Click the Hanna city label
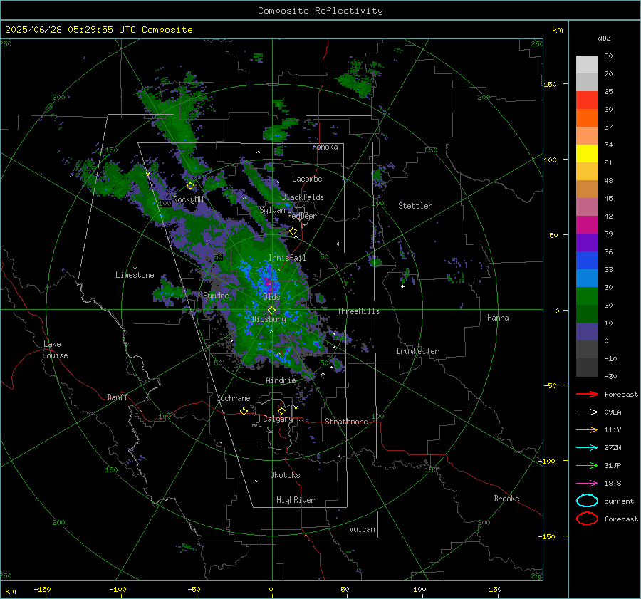641x599 pixels. click(x=498, y=318)
